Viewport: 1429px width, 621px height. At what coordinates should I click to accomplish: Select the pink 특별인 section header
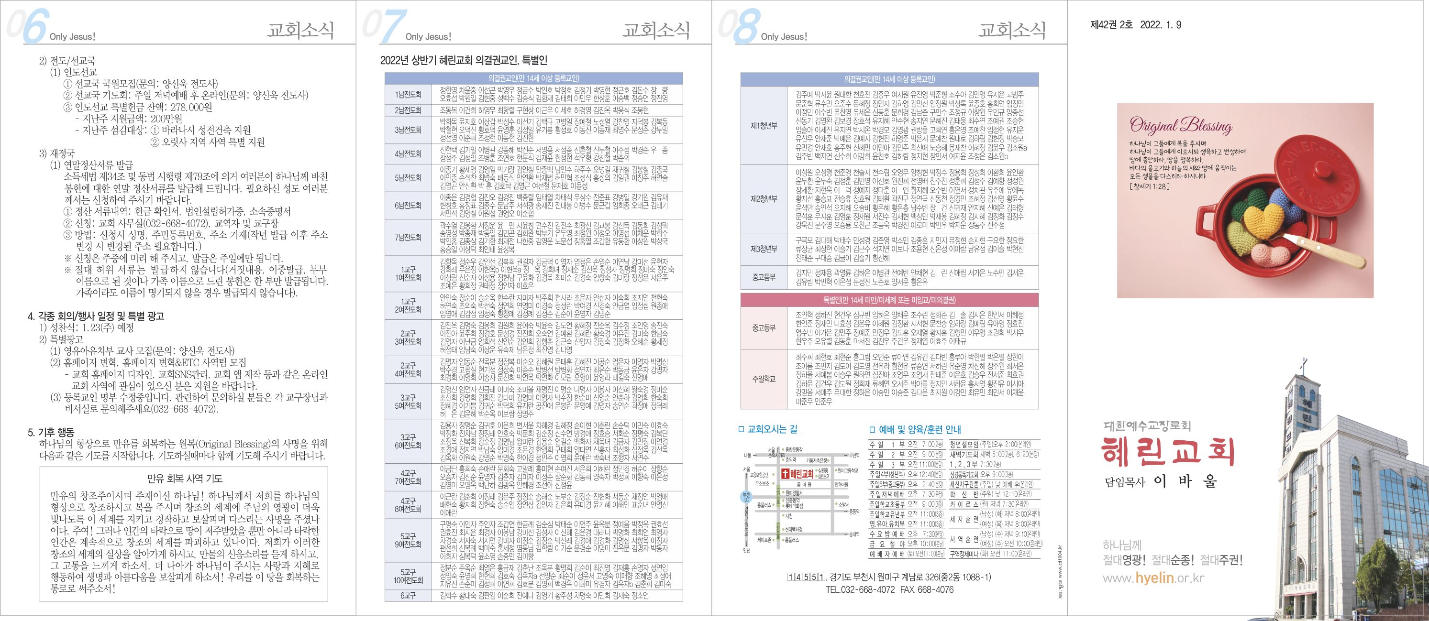(889, 300)
